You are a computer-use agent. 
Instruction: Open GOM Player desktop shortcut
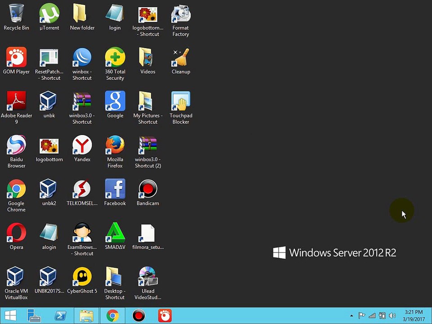pos(16,61)
